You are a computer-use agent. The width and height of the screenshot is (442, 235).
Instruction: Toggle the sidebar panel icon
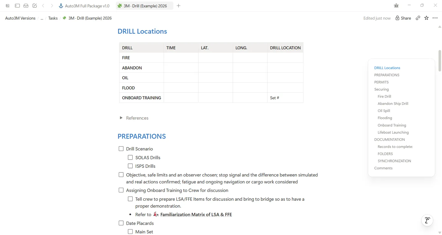tap(17, 6)
